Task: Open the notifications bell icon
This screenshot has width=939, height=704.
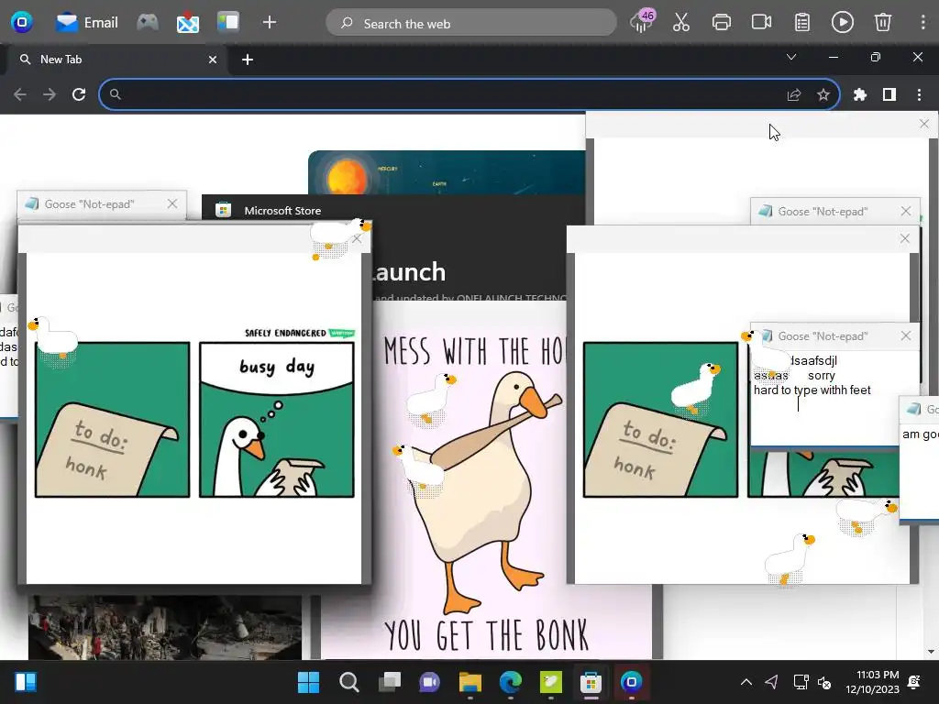Action: pyautogui.click(x=914, y=682)
